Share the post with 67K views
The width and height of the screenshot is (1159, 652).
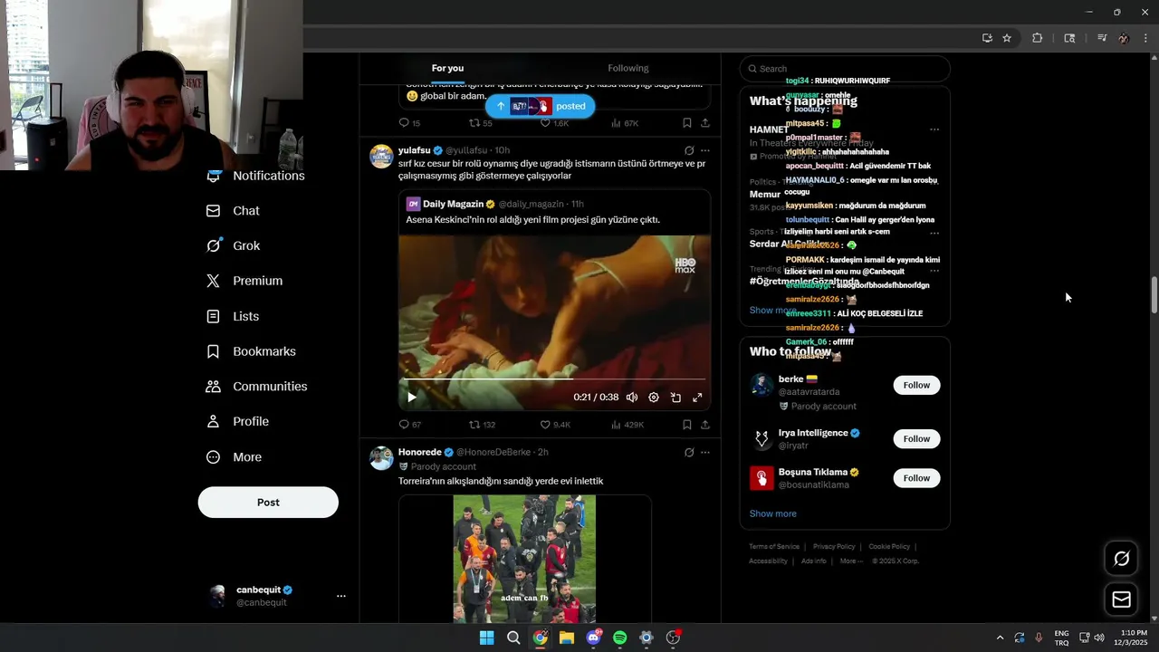coord(705,123)
